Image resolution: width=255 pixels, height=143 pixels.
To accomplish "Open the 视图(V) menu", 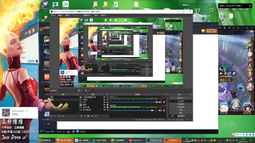I will [x=68, y=15].
